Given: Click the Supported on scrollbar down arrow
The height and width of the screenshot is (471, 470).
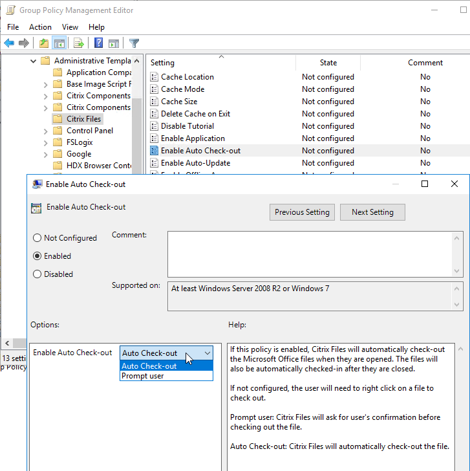Looking at the screenshot, I should [x=457, y=305].
